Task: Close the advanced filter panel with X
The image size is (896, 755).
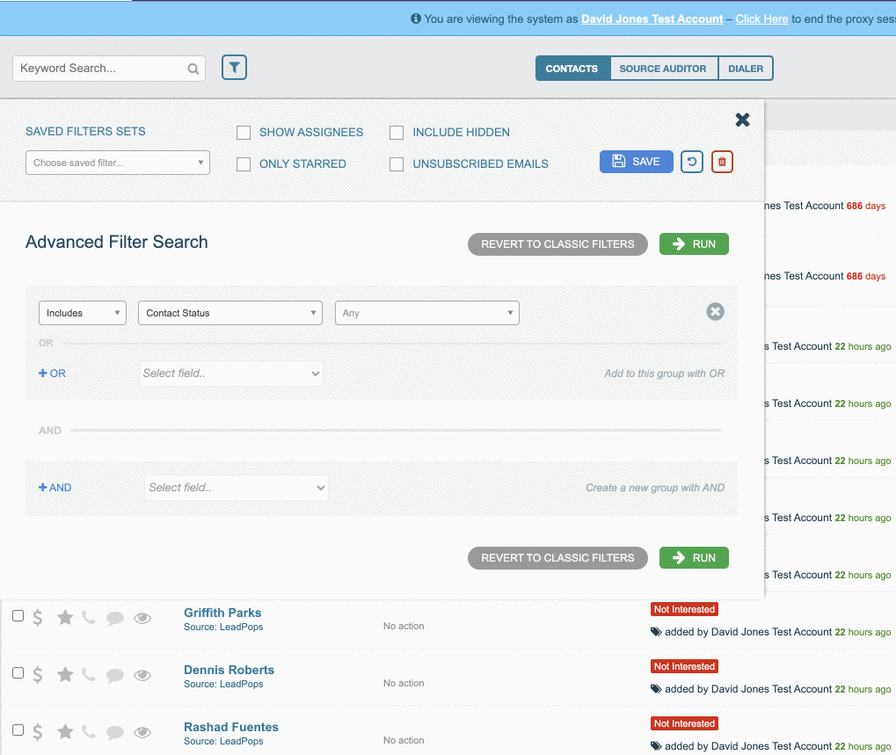Action: 742,120
